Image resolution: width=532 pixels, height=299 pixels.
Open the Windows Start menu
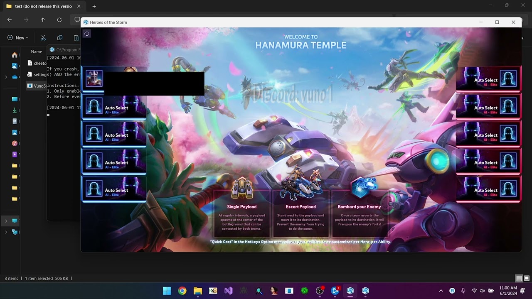pyautogui.click(x=167, y=291)
